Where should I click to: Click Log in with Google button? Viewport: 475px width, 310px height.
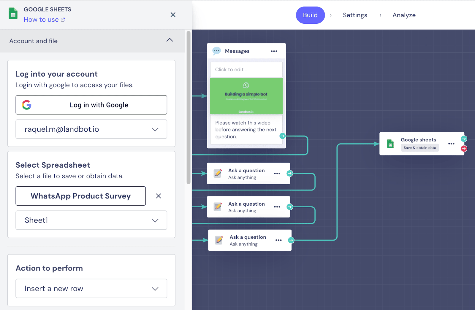[91, 105]
